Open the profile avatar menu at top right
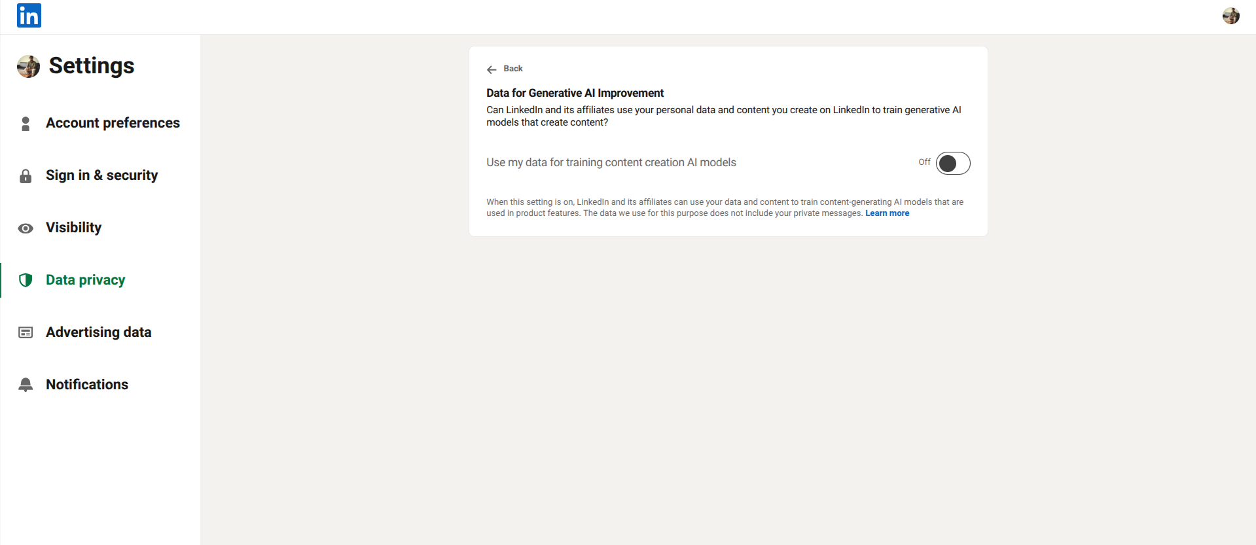This screenshot has height=545, width=1256. [1230, 16]
